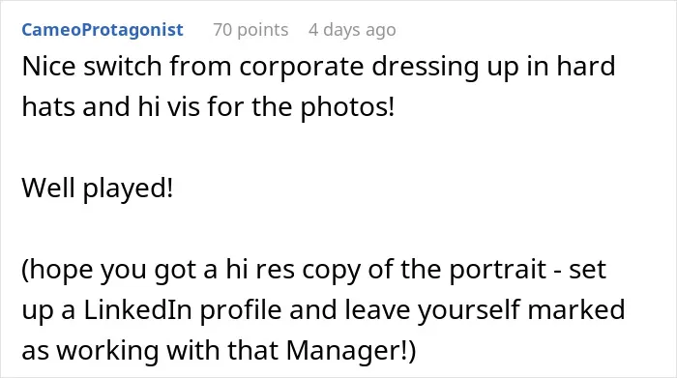Click the word Nice at the comment start
The width and height of the screenshot is (677, 378).
click(48, 66)
